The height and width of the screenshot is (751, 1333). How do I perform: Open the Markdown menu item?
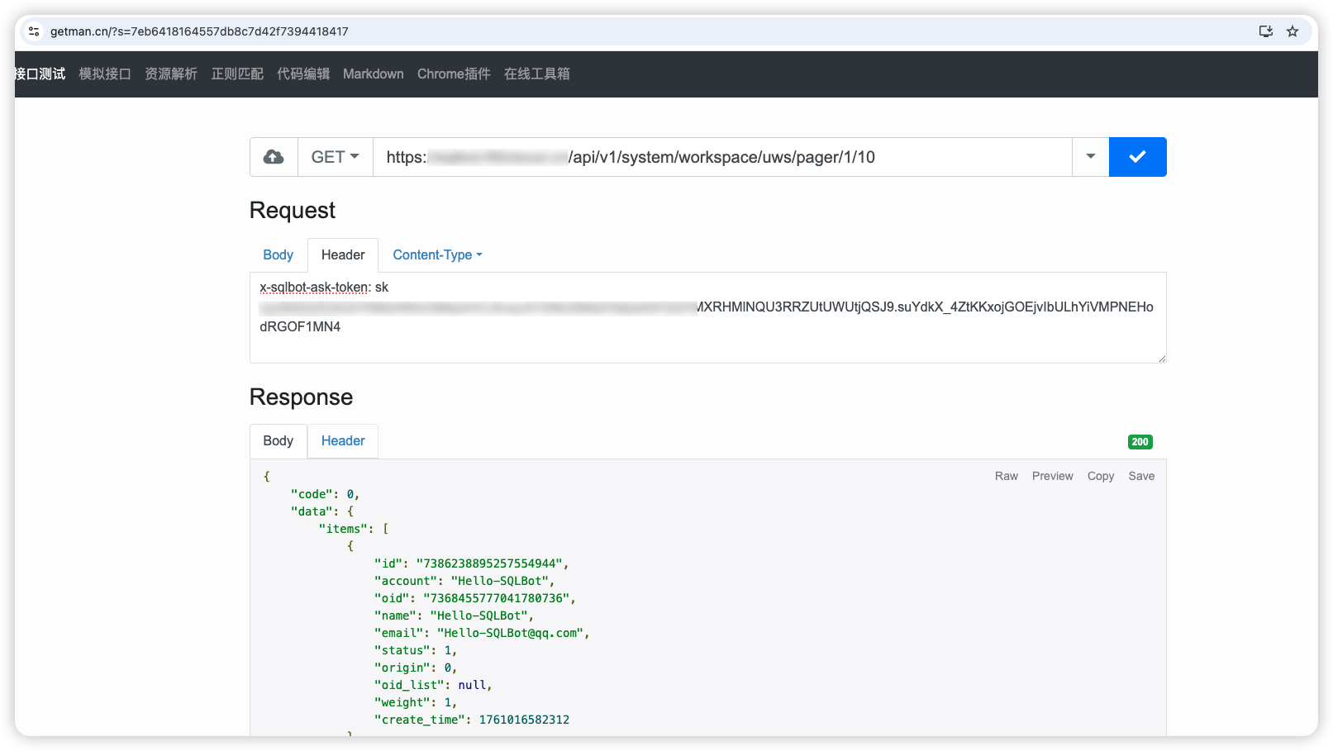point(373,74)
